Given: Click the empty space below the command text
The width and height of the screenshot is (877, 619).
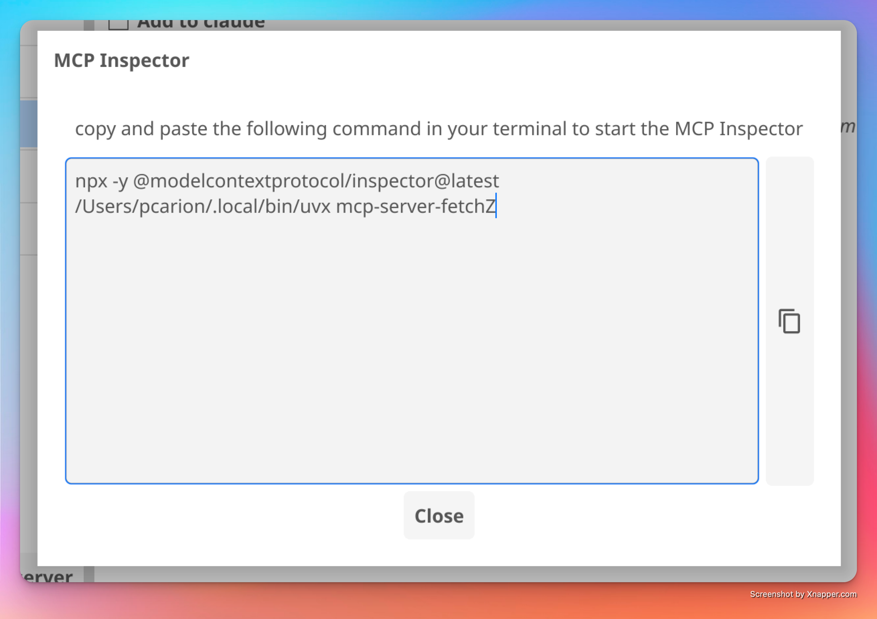Looking at the screenshot, I should 382,382.
